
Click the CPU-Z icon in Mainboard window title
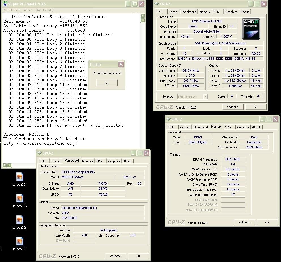39,153
